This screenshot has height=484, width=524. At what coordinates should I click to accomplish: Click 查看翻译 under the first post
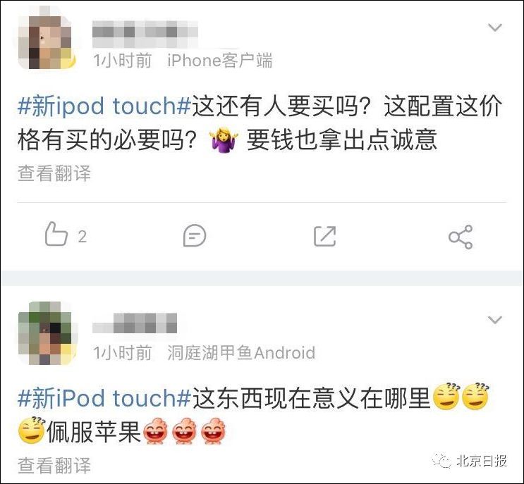point(54,173)
